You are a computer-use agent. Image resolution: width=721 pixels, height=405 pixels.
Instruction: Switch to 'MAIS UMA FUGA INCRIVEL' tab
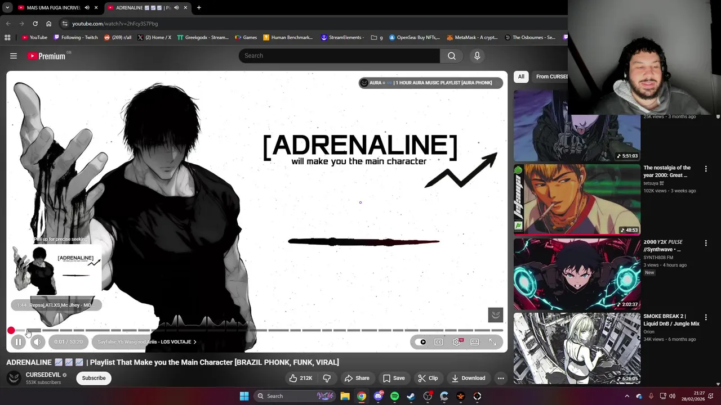(x=54, y=8)
